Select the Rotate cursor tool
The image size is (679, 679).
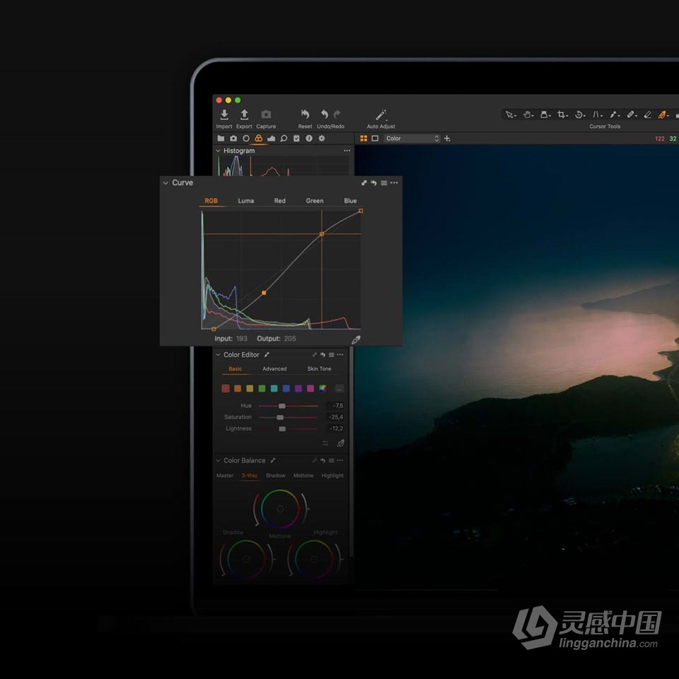579,115
